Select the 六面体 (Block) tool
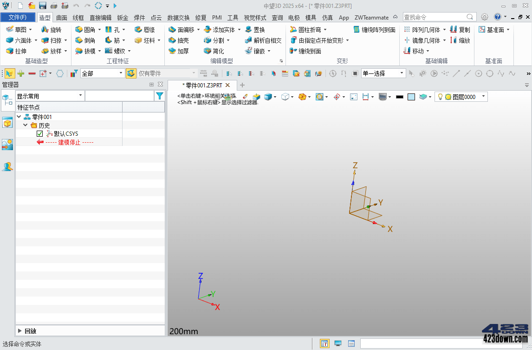The image size is (532, 350). (x=21, y=40)
